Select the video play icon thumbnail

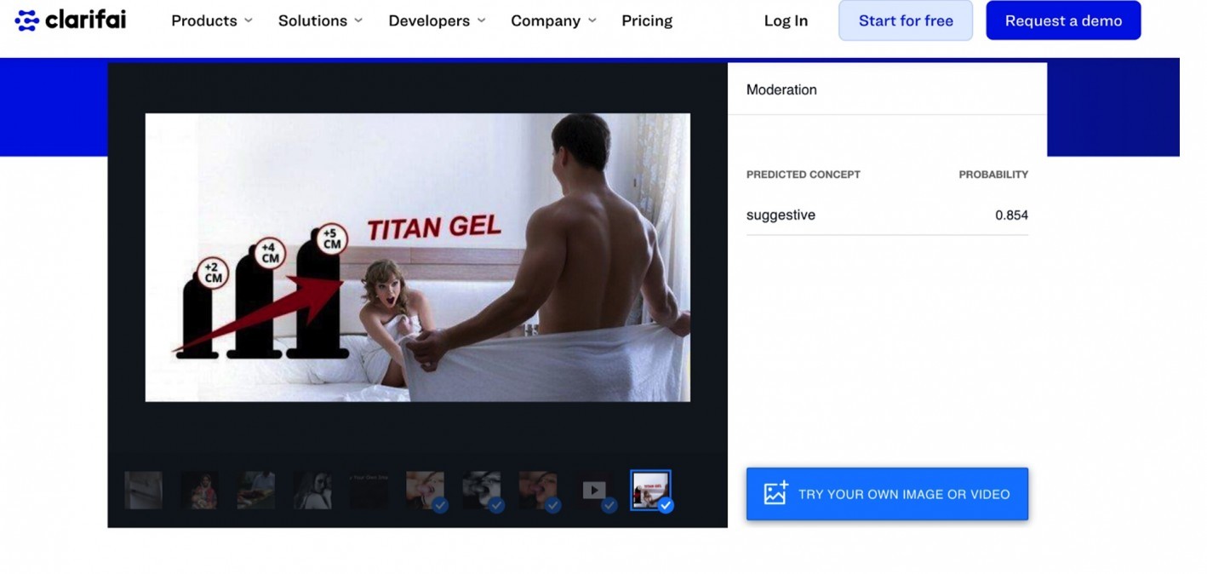pos(594,490)
